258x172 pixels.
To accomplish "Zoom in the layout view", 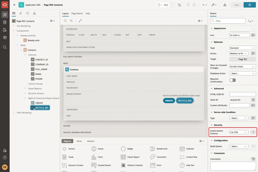I will [x=71, y=21].
